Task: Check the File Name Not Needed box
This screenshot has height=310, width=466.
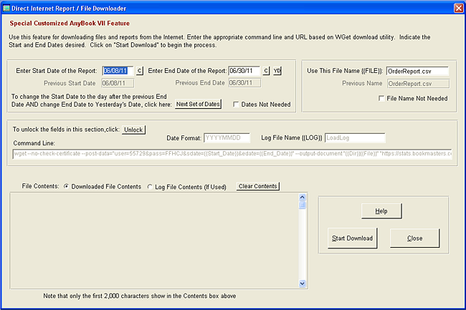Action: [381, 98]
